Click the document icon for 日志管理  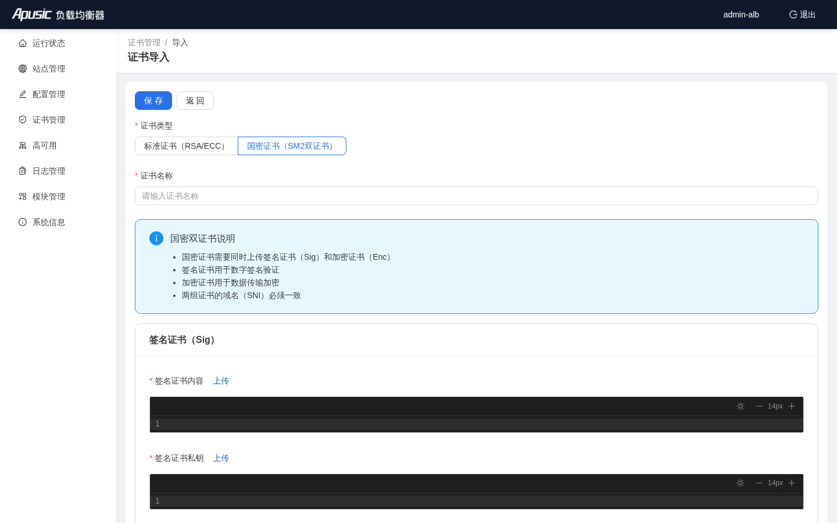pos(23,171)
